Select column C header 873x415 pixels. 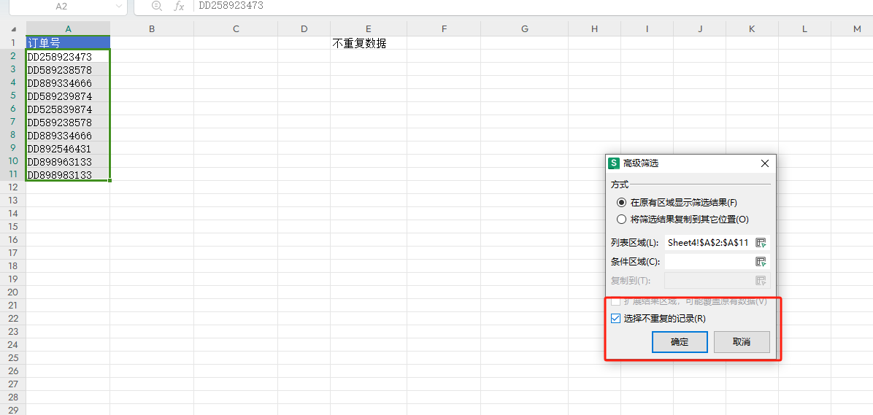(236, 29)
